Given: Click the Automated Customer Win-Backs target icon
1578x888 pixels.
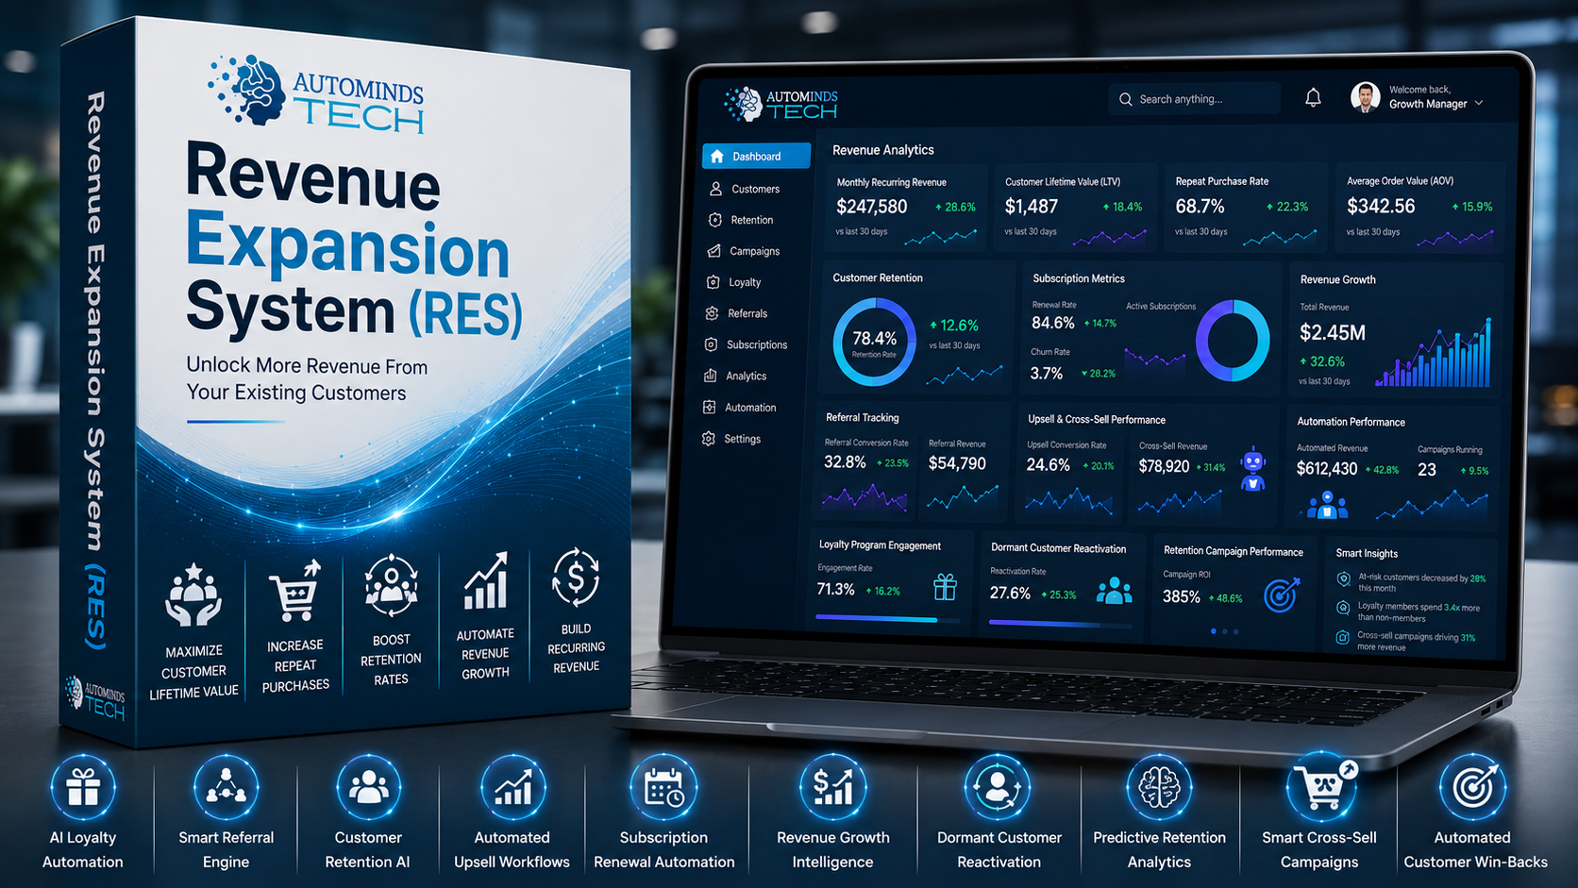Looking at the screenshot, I should (x=1472, y=788).
